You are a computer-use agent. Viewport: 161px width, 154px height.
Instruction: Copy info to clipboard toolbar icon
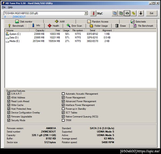pos(115,13)
